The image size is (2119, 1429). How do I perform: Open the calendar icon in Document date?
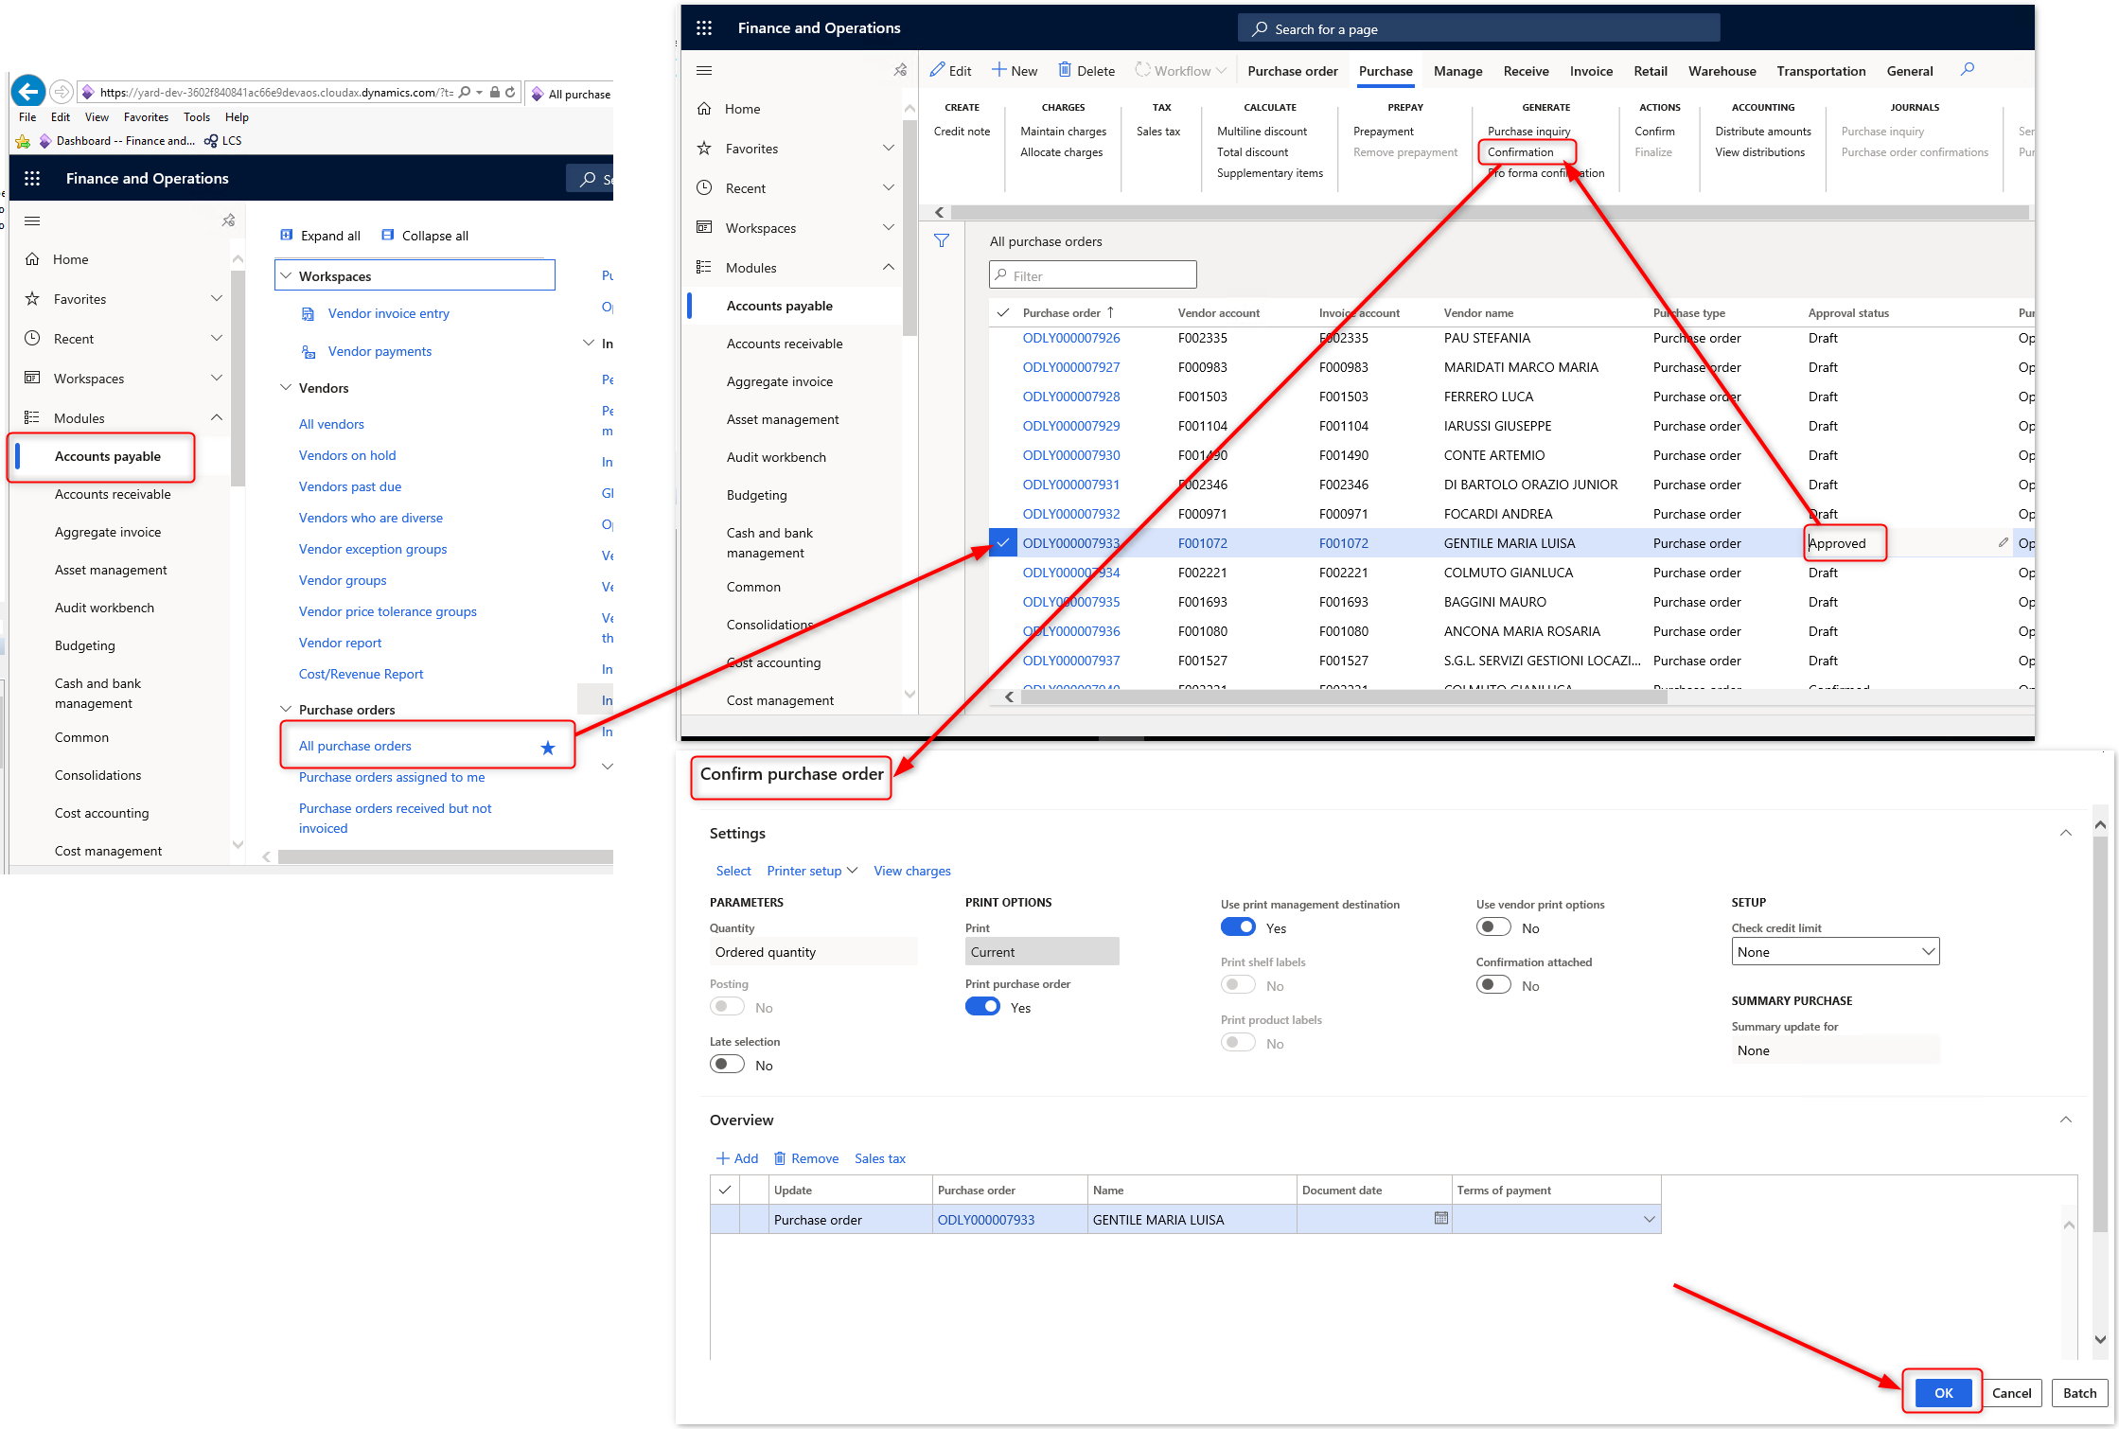(x=1440, y=1219)
